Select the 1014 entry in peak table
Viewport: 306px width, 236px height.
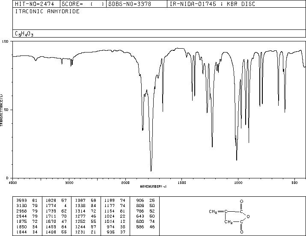pyautogui.click(x=115, y=221)
